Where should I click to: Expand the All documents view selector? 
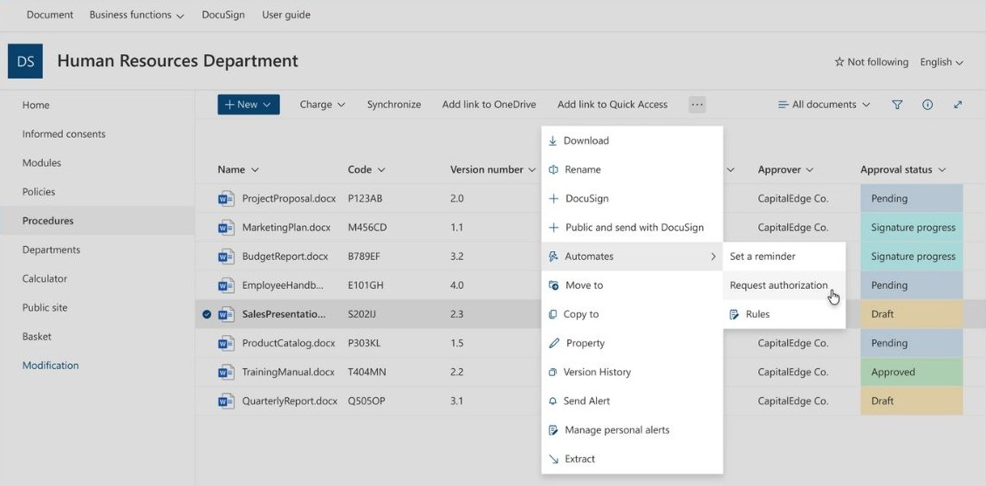(824, 105)
